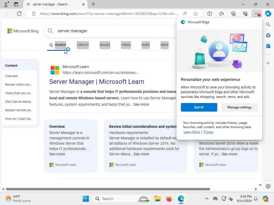Add a sidebar app with plus
The width and height of the screenshot is (274, 205).
tap(268, 63)
